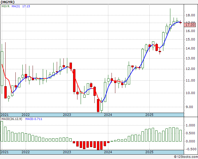Click the 0.000 MACD axis label

190,141
